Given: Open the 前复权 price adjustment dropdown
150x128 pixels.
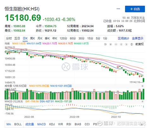Looking at the screenshot, I should click(140, 44).
